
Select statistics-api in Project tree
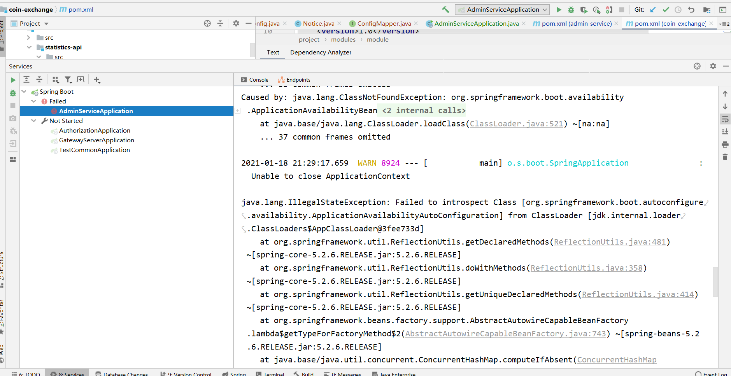point(63,47)
